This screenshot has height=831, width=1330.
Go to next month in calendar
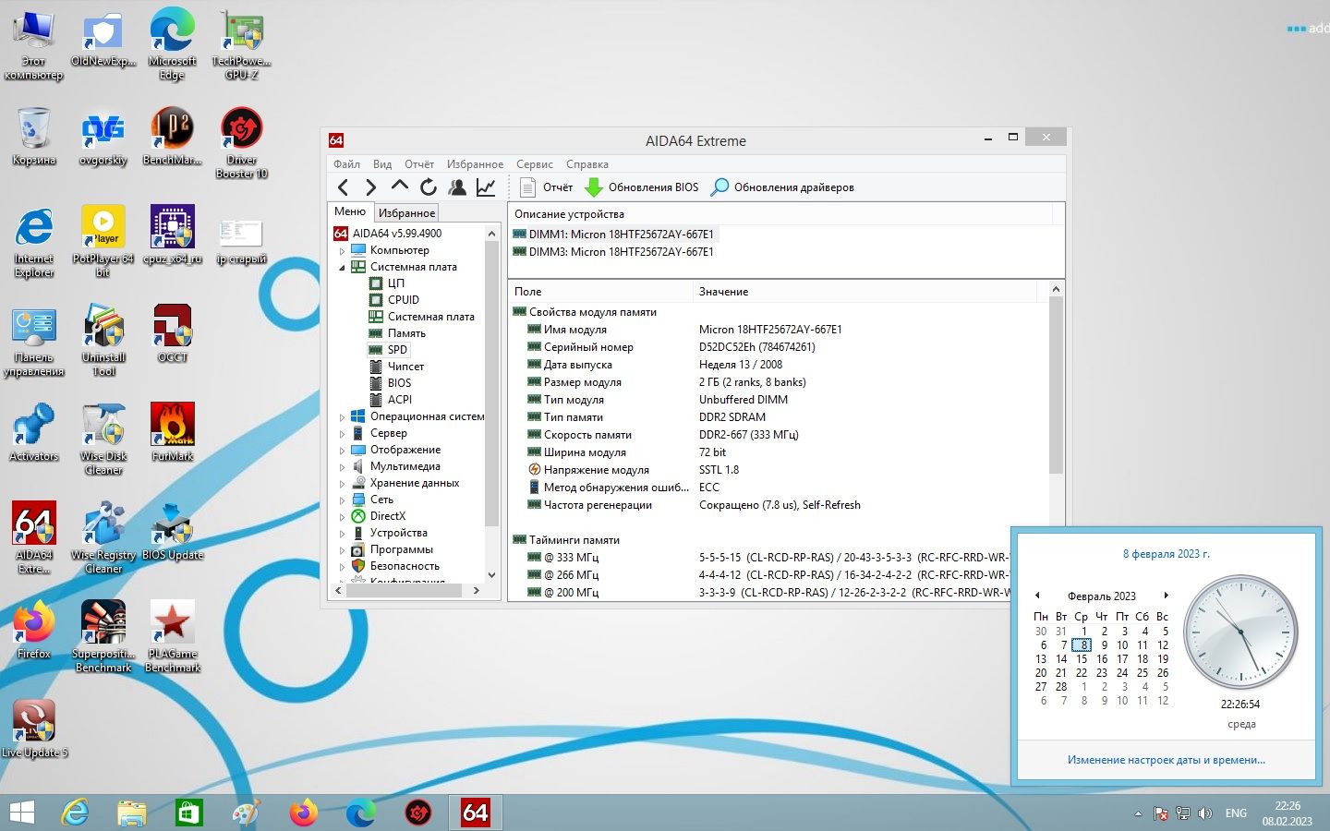pyautogui.click(x=1166, y=596)
